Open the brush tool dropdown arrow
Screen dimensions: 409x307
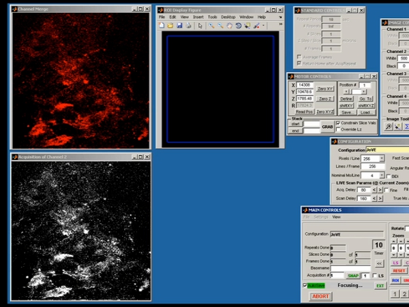[263, 26]
